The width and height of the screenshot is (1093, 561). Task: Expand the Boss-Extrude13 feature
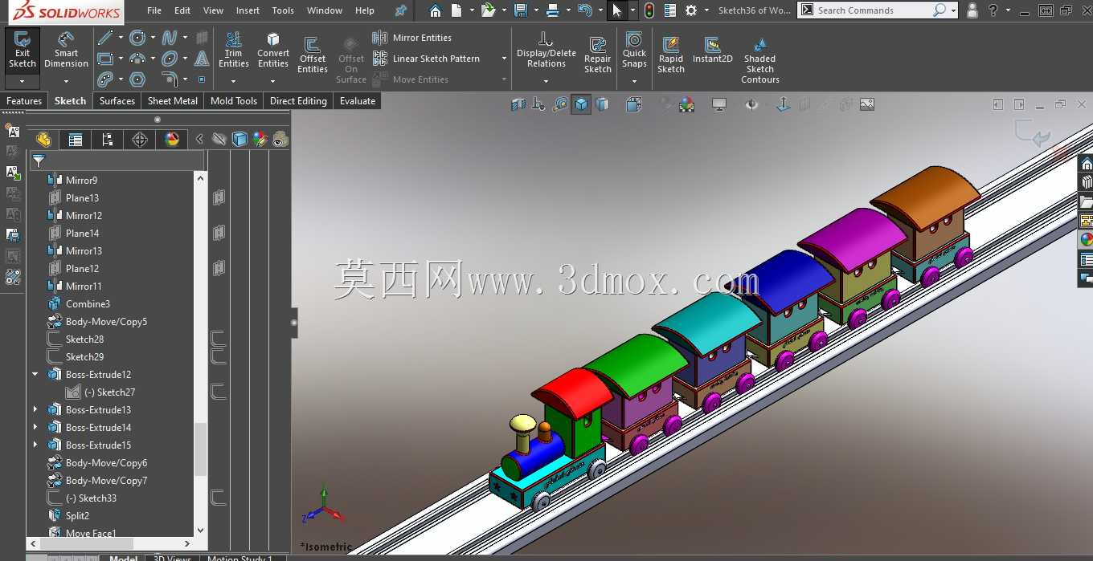click(x=35, y=409)
